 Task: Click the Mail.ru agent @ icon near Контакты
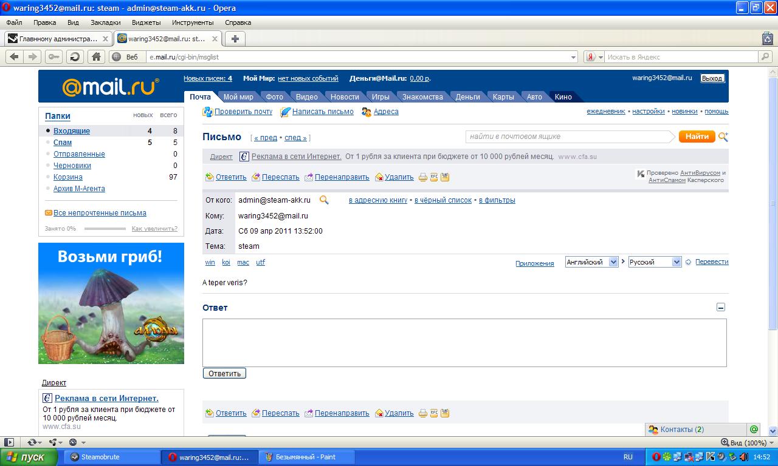pos(754,429)
